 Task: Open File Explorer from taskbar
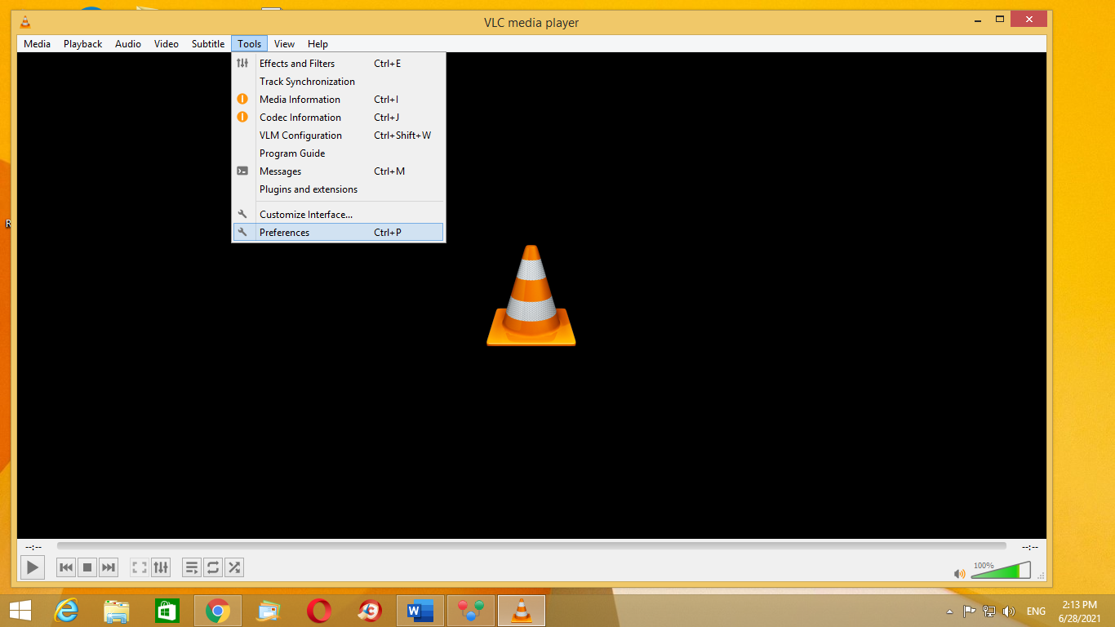coord(117,611)
